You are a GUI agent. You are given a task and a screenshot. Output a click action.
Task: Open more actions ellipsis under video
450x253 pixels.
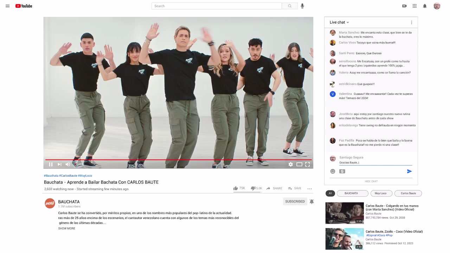[x=310, y=189]
